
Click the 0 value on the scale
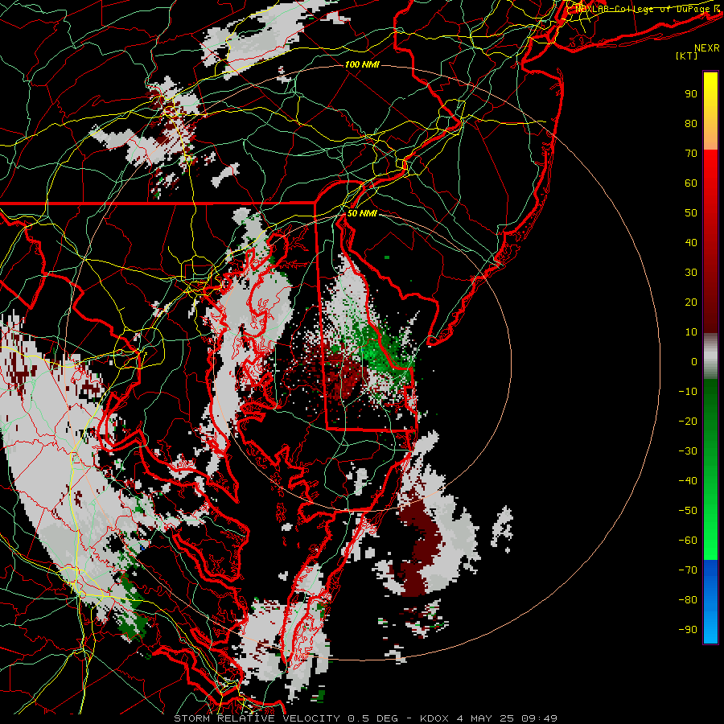694,361
